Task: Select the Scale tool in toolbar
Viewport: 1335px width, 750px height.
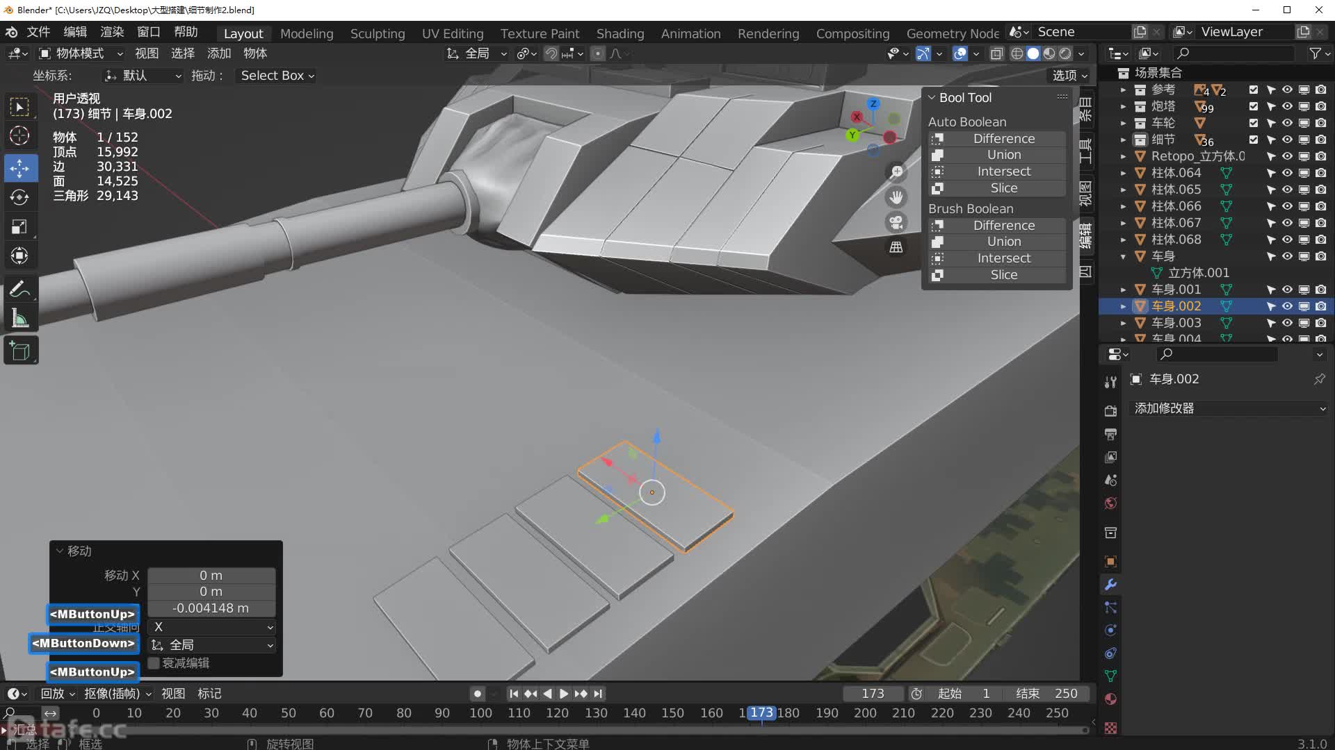Action: point(19,227)
